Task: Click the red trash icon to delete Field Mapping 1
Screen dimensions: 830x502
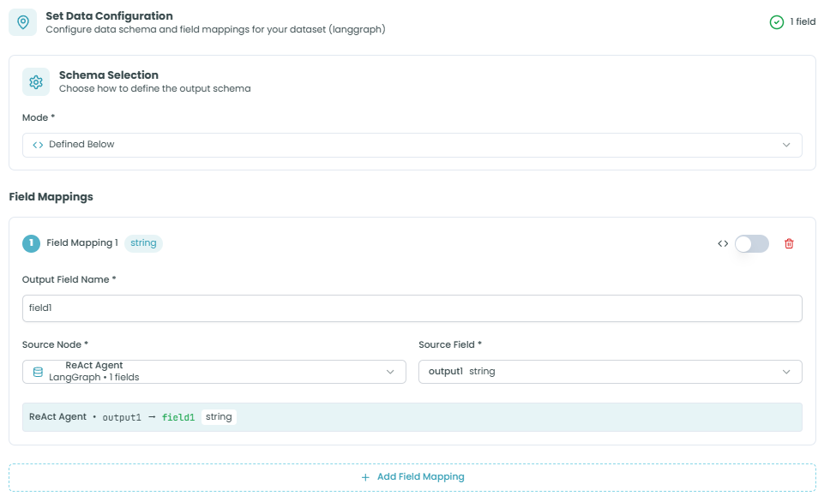Action: [x=789, y=243]
